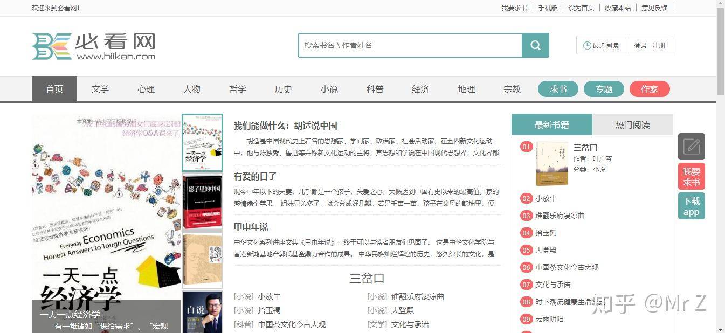Open rank 01 三岔口 title in the sidebar

585,147
